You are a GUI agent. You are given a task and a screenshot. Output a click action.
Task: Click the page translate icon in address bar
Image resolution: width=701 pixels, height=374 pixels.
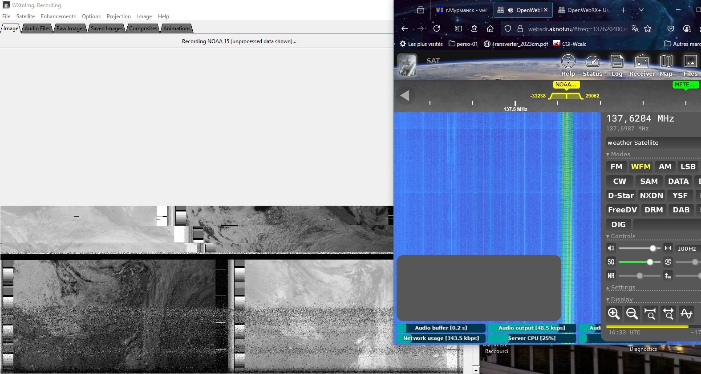(635, 28)
